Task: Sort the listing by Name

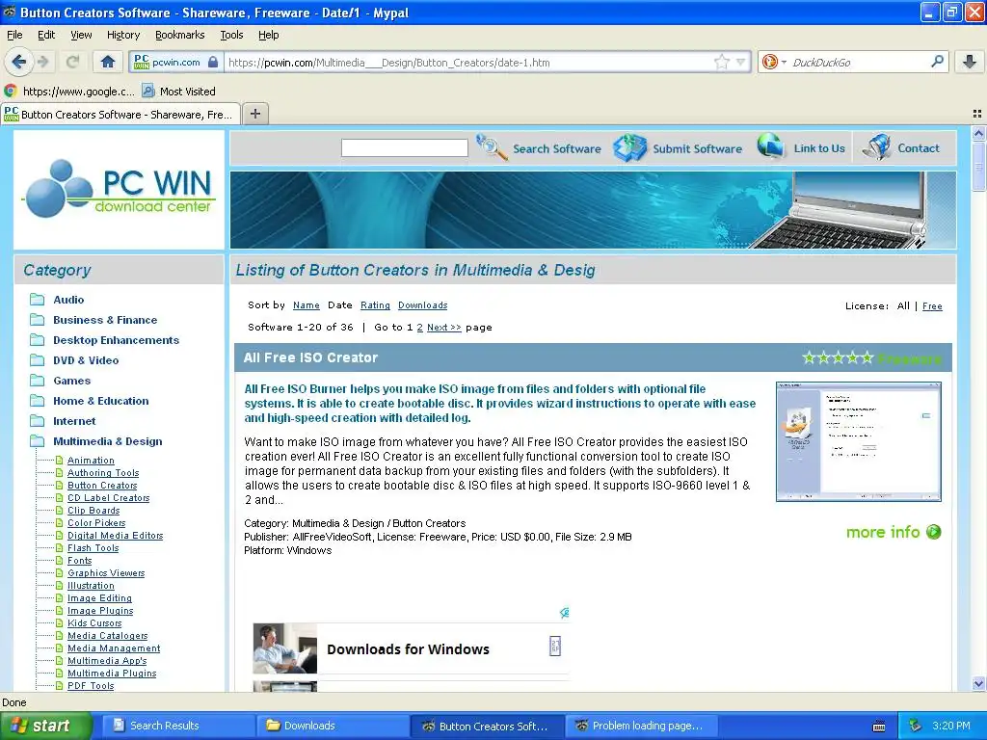Action: (306, 305)
